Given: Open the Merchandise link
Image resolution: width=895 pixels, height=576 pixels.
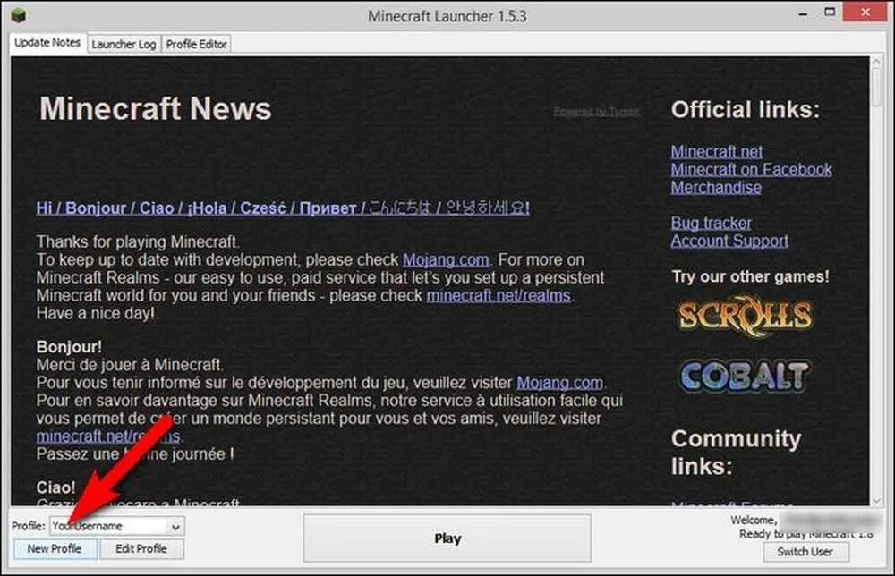Looking at the screenshot, I should [716, 188].
